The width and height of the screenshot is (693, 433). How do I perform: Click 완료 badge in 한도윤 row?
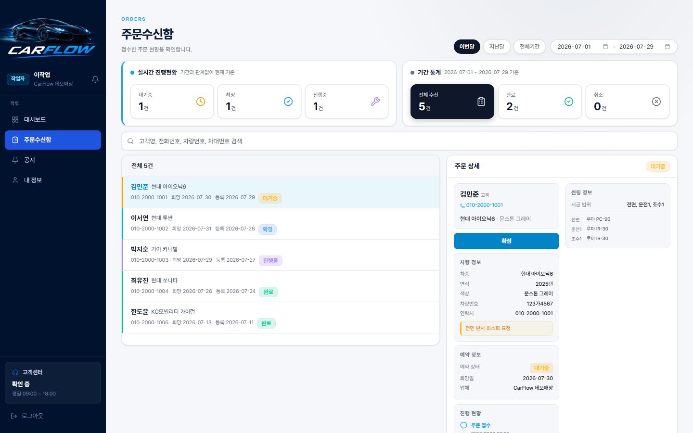click(x=266, y=323)
